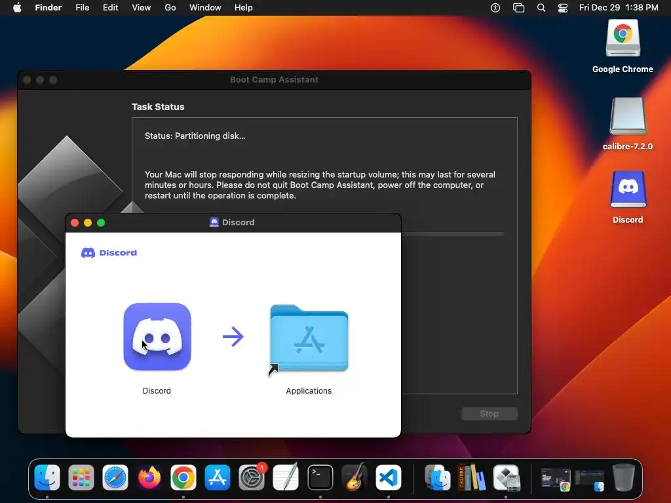Open the Trash in the Dock
Screen dimensions: 671x503
coord(624,477)
